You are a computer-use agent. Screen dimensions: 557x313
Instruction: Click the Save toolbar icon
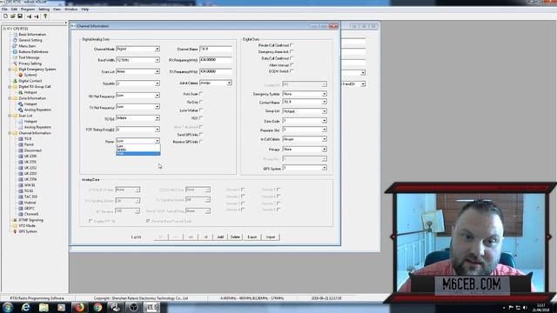tap(20, 16)
